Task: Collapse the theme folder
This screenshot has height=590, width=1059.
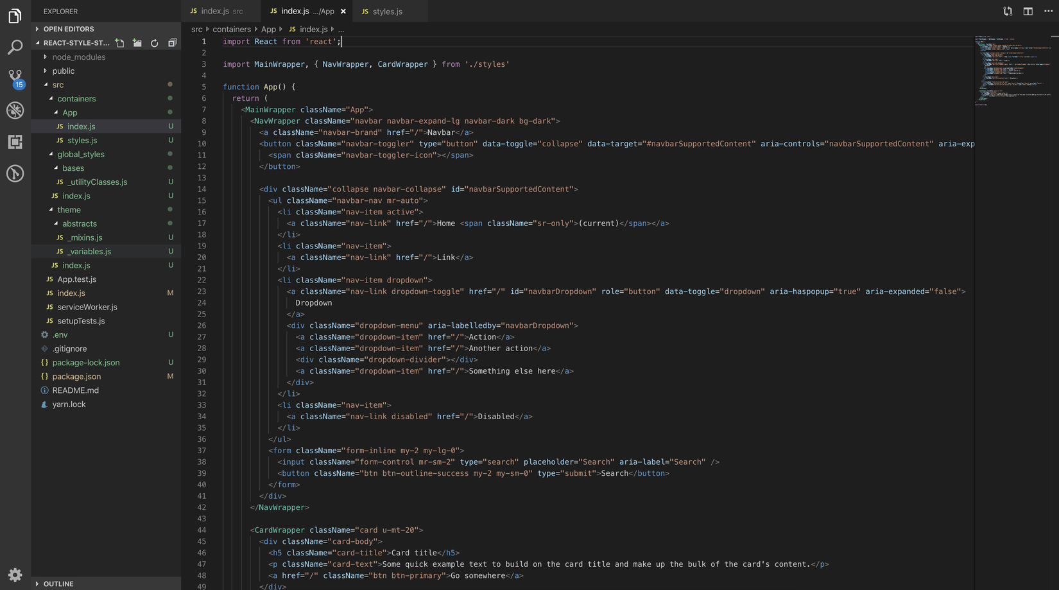Action: pos(69,210)
